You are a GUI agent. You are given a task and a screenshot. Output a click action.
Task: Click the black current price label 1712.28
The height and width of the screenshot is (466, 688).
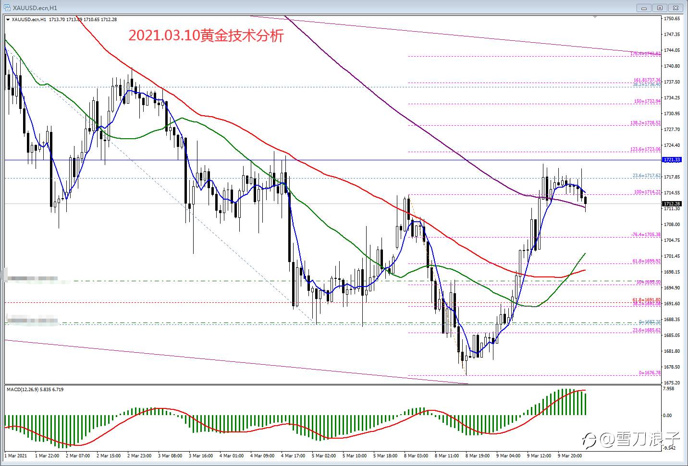pyautogui.click(x=672, y=203)
